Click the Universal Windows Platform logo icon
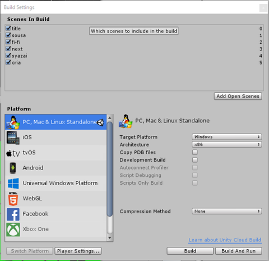 13,184
